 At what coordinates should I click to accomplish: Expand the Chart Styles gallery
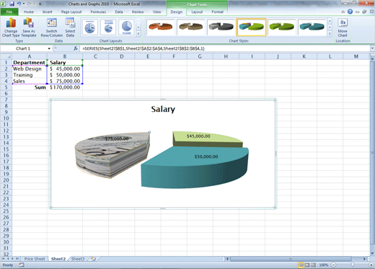coord(330,34)
